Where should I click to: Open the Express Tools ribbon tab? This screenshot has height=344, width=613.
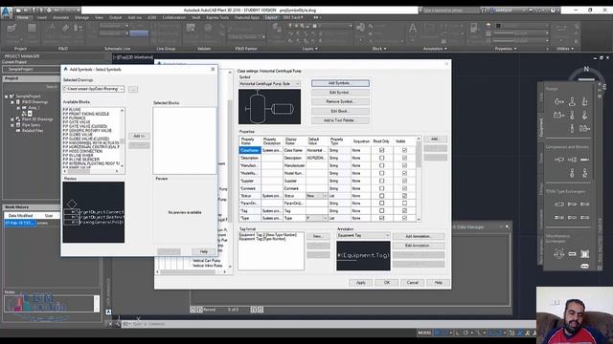point(217,17)
